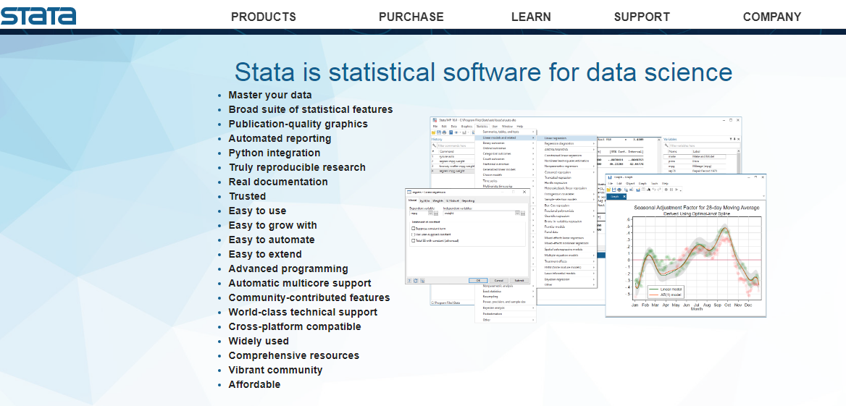
Task: Check 'Suppress constant term' in regress dialog
Action: coord(414,229)
